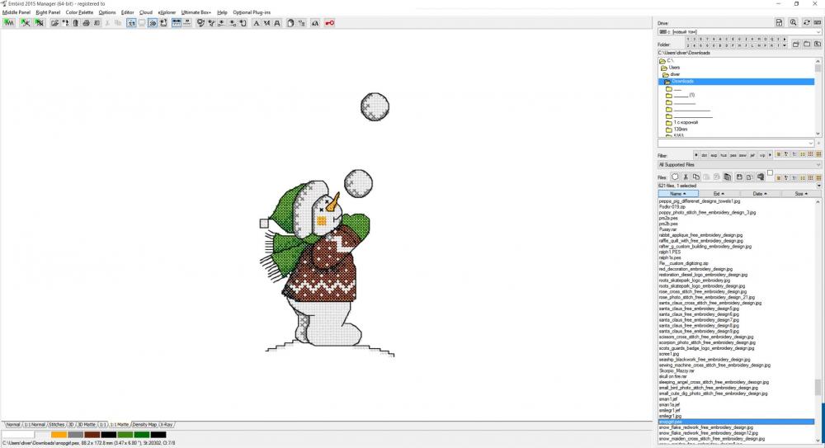Switch to the Normal view tab

[12, 424]
